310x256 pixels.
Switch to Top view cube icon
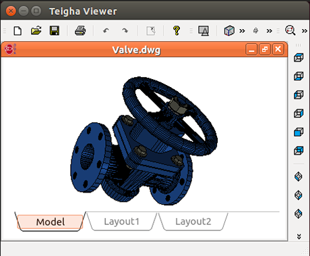pyautogui.click(x=299, y=57)
